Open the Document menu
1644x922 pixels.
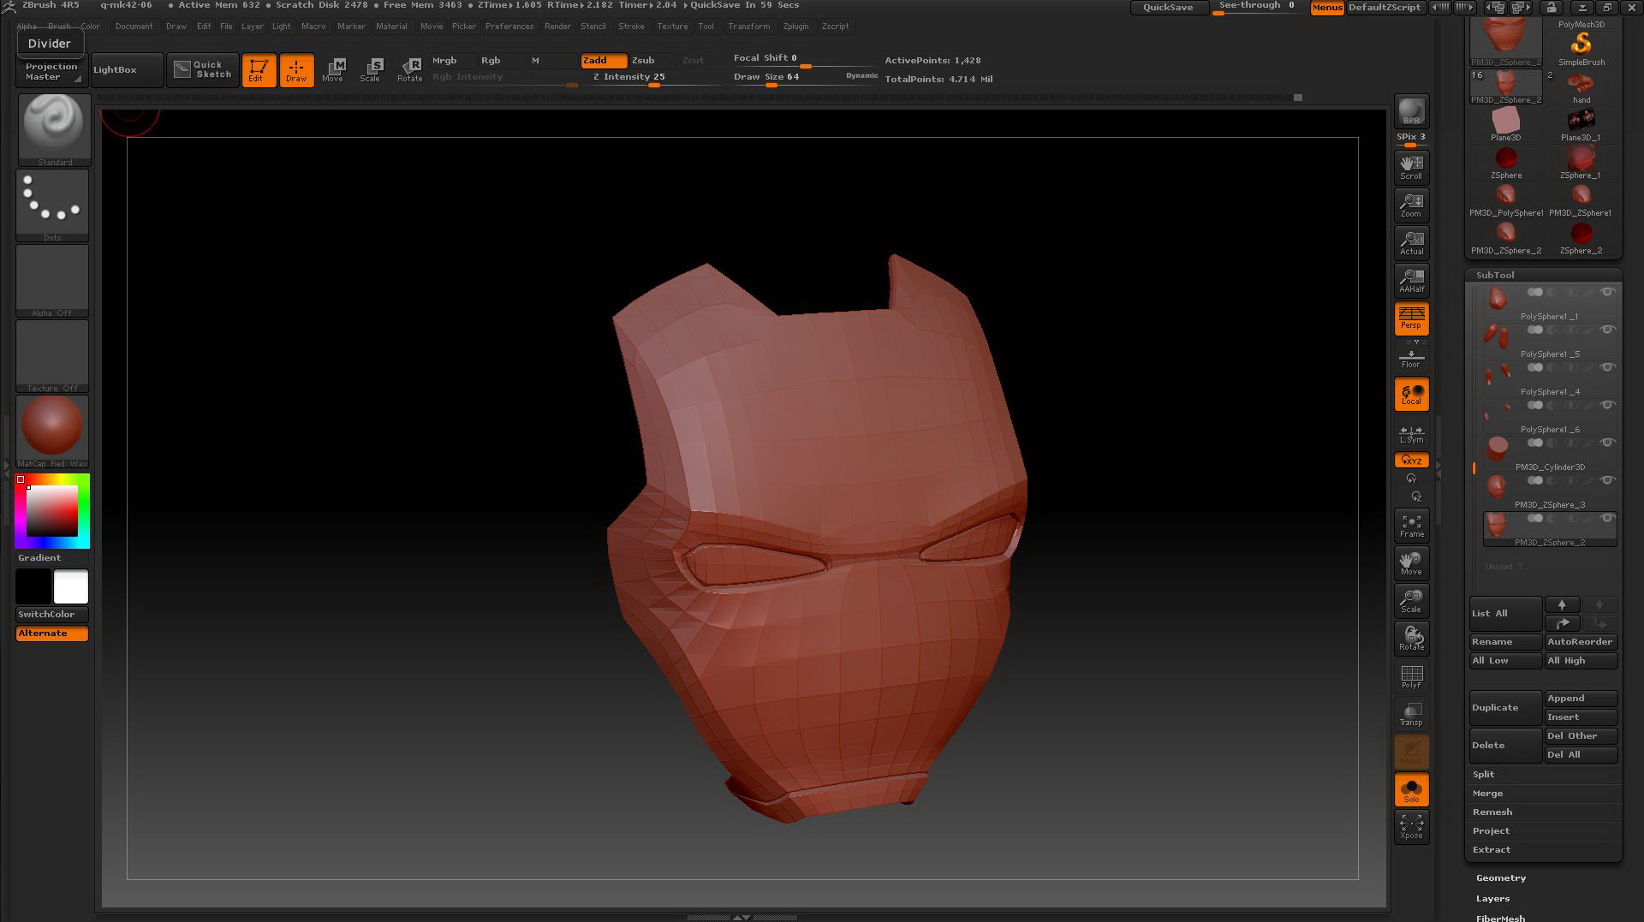(134, 27)
